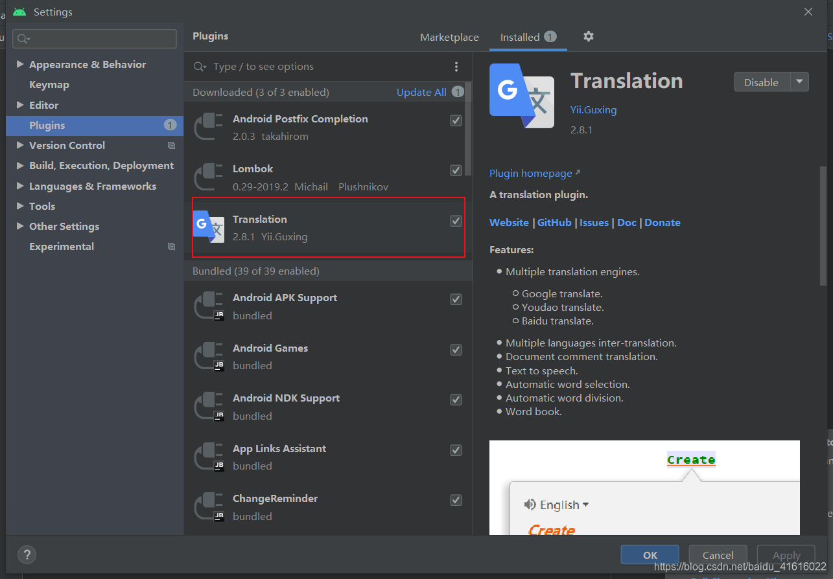
Task: Close the Settings dialog
Action: tap(808, 12)
